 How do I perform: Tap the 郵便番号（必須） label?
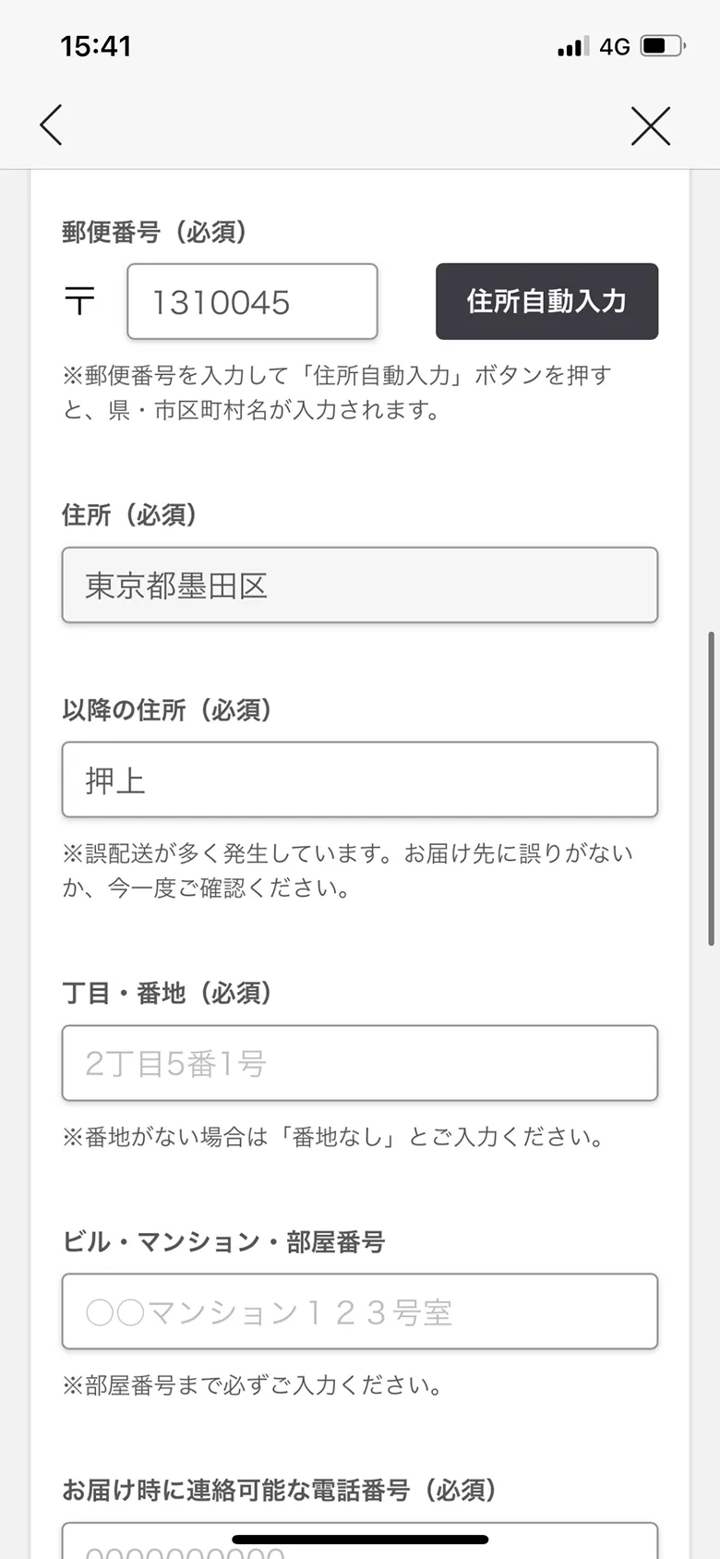tap(154, 232)
